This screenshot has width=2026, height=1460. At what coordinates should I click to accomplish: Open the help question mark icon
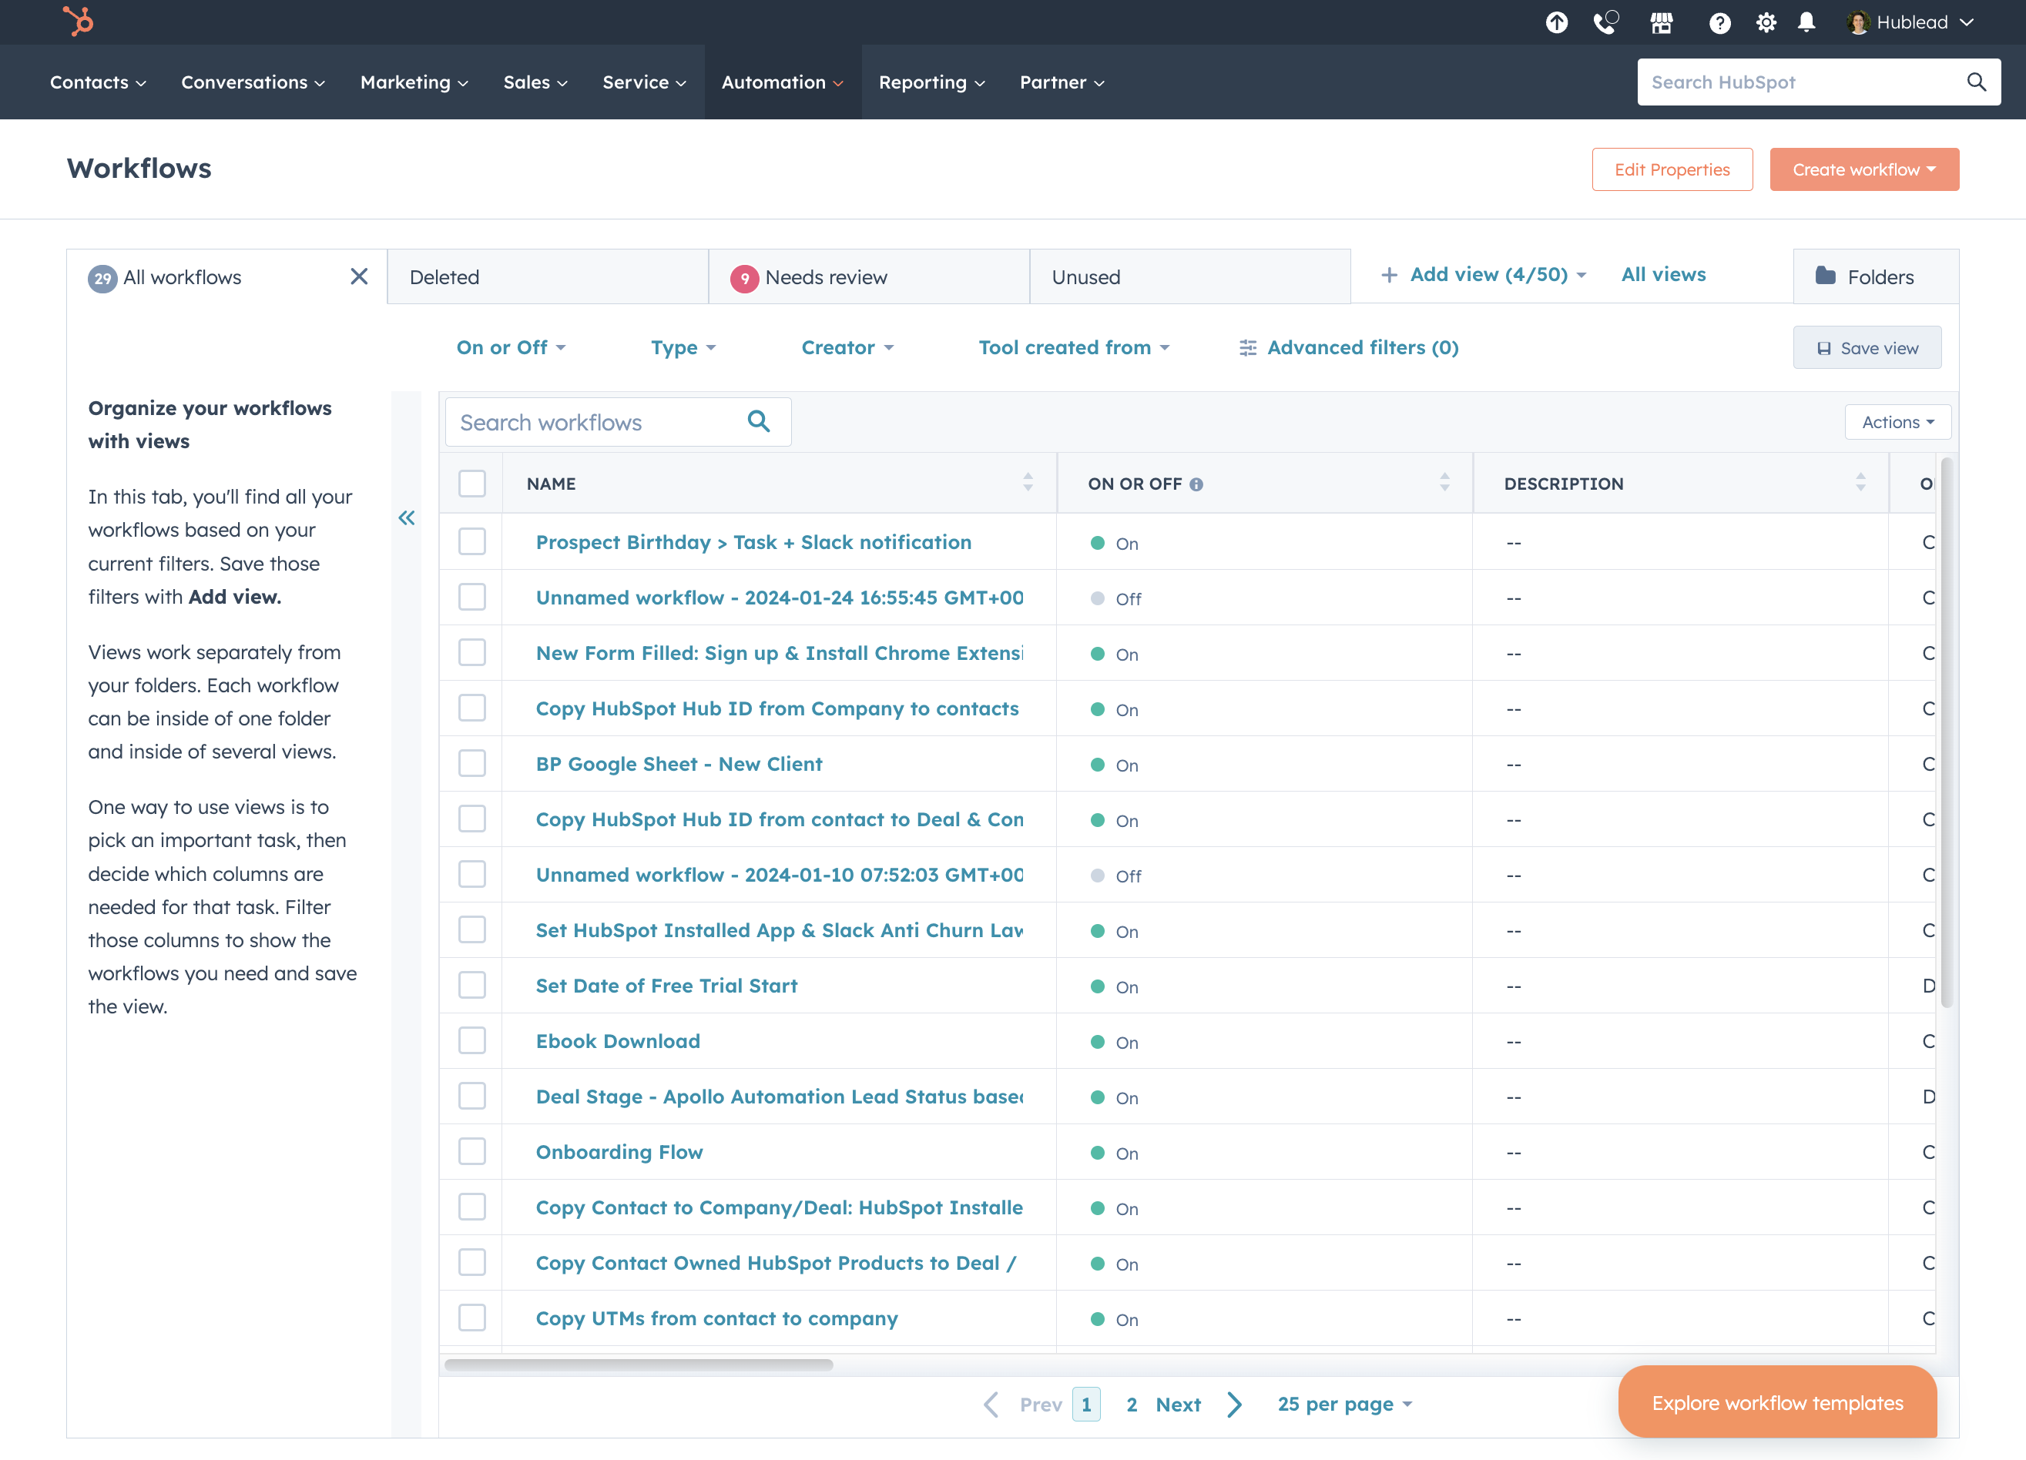[x=1719, y=22]
